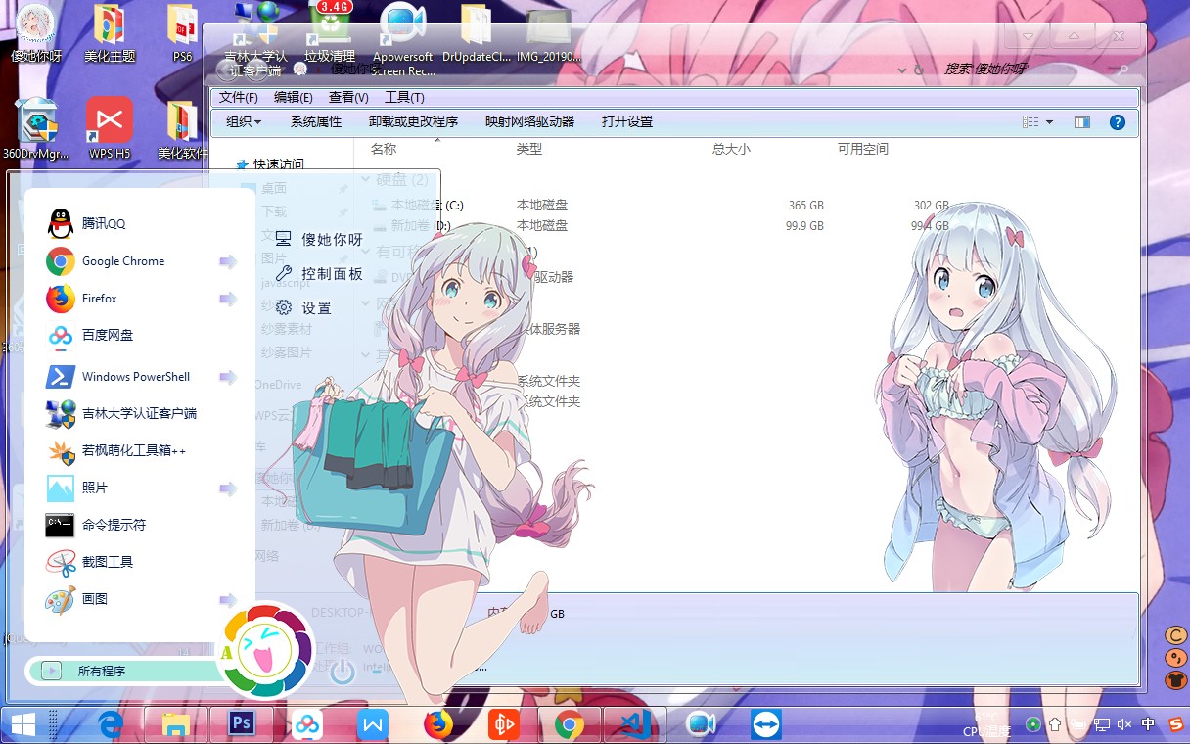
Task: Select the 美化软件 desktop folder
Action: [183, 128]
